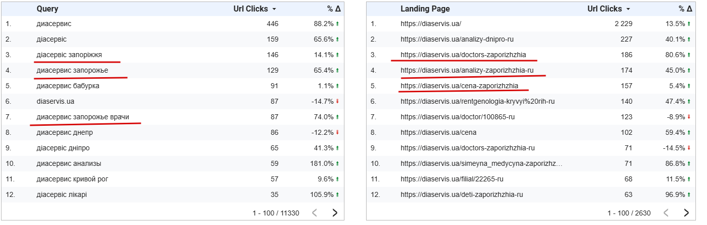This screenshot has height=225, width=707.
Task: Open landing page analizy-zaporizhzhia-ru
Action: pos(467,70)
